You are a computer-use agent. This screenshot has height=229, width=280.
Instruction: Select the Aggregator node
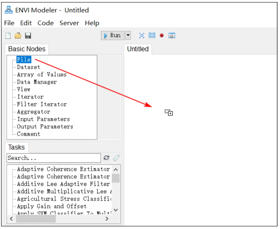34,112
